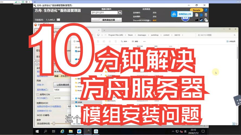Open the notification center icon
This screenshot has width=241, height=135.
pos(203,131)
